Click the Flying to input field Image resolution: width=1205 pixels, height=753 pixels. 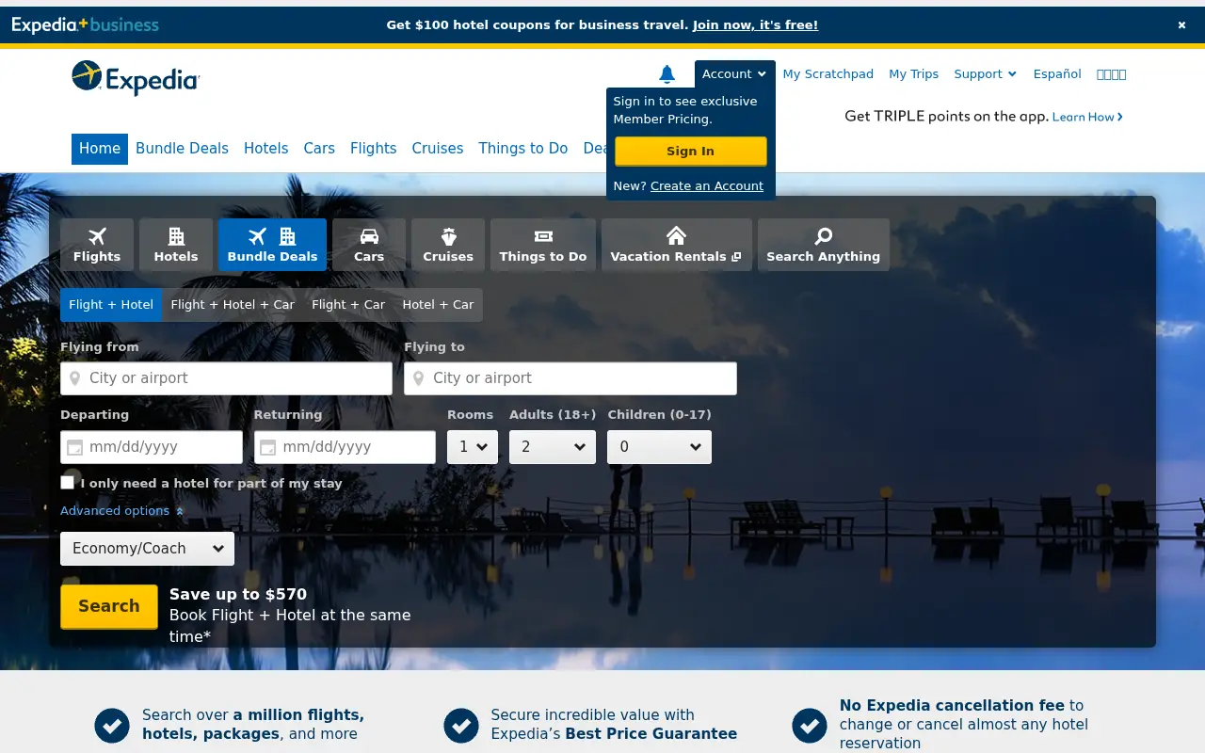570,378
